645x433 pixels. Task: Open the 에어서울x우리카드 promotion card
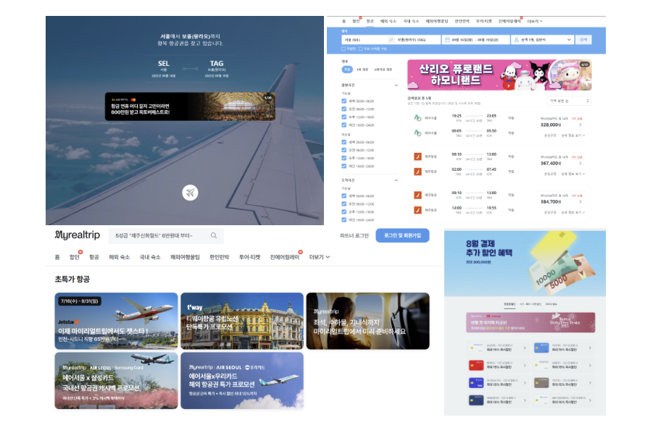[242, 380]
